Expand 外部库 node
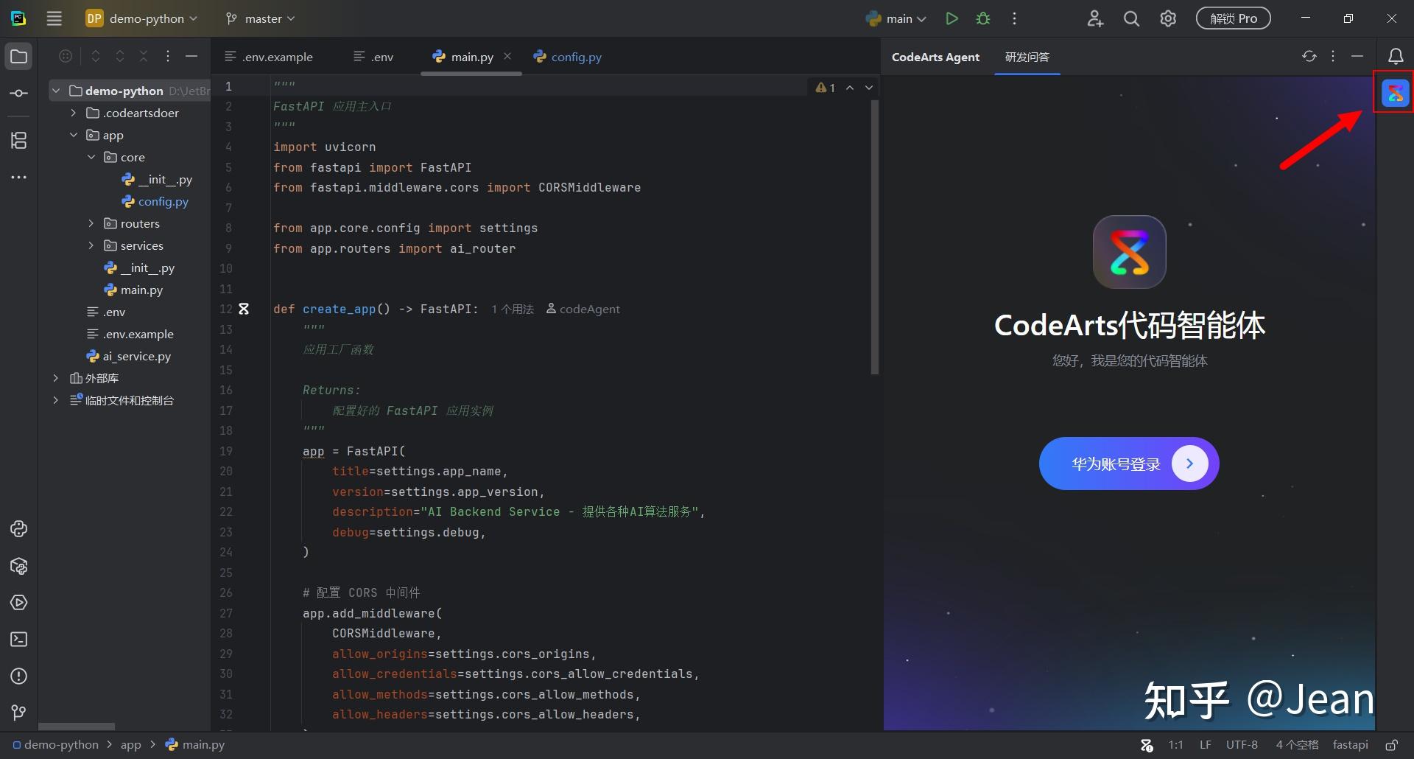1414x759 pixels. 55,378
